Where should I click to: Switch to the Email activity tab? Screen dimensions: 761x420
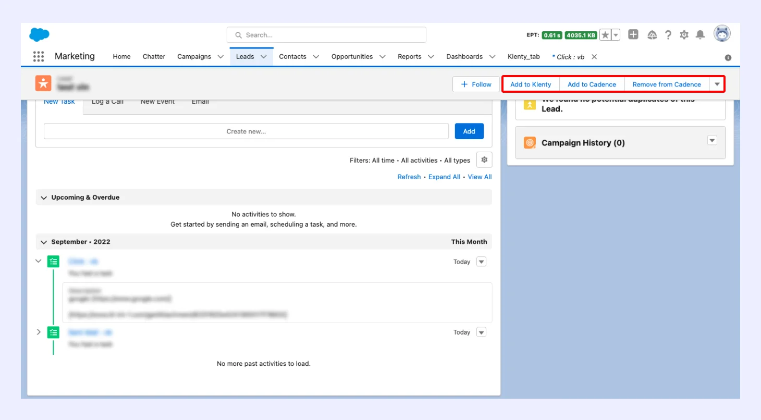point(200,101)
